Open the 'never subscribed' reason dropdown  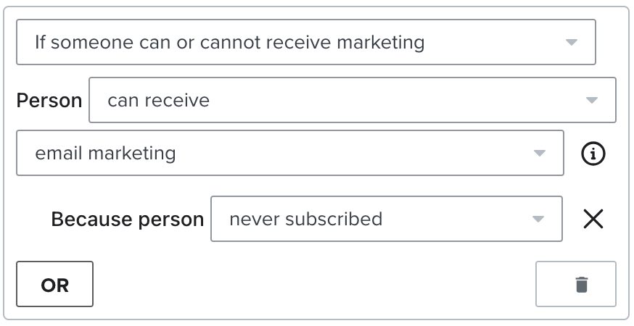coord(386,219)
